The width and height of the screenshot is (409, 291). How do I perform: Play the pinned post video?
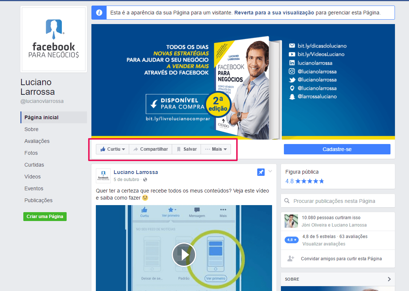click(184, 255)
